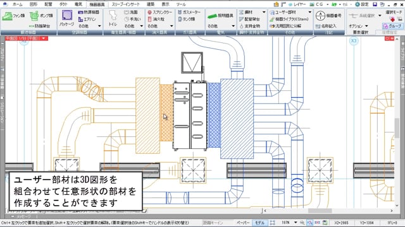The height and width of the screenshot is (227, 405).
Task: Open the zoom percentage dropdown in status bar
Action: pyautogui.click(x=296, y=223)
